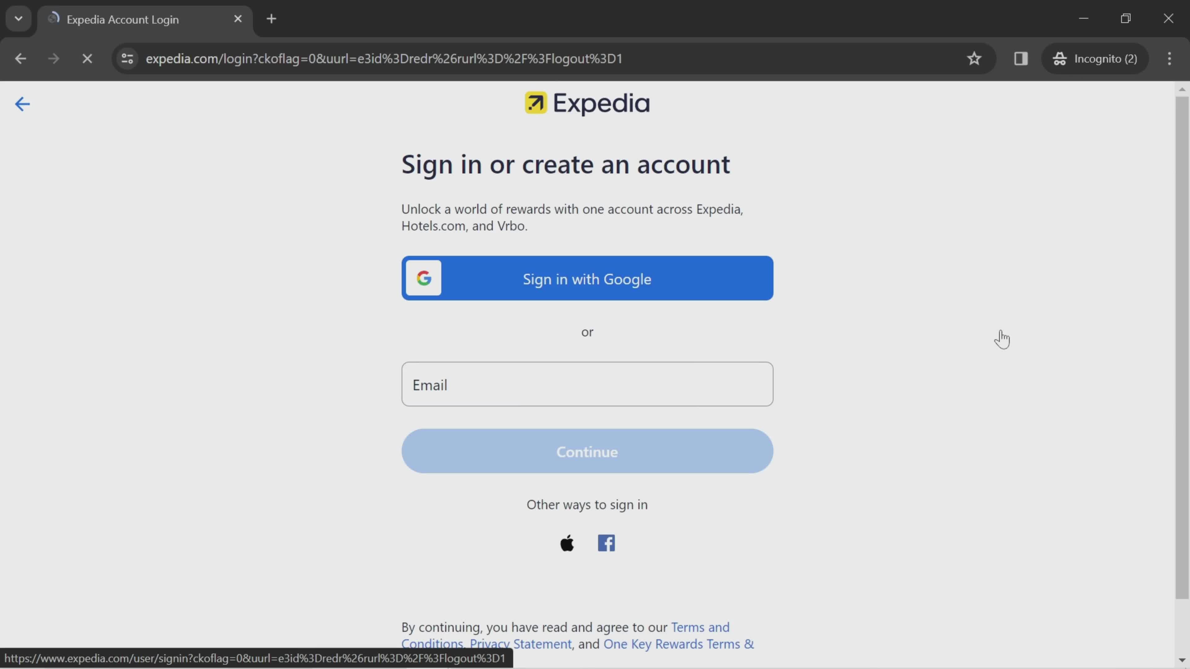Open the Chrome three-dot menu
The height and width of the screenshot is (669, 1190).
tap(1169, 59)
